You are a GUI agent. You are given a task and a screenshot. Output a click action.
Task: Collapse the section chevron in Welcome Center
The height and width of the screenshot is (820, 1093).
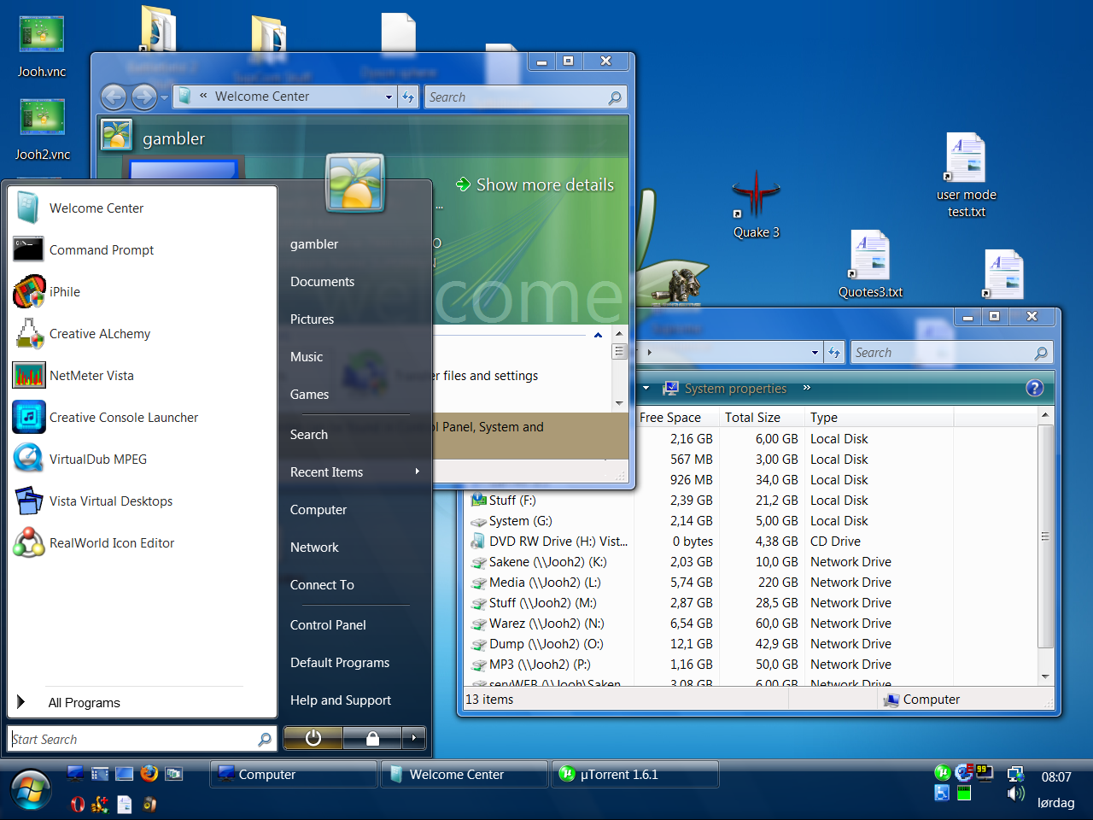(x=598, y=335)
